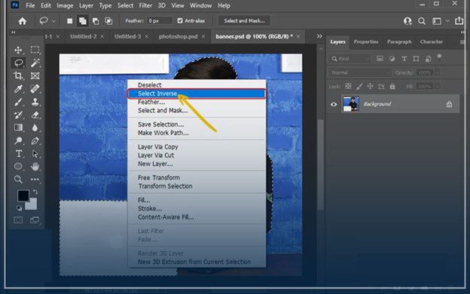Select the Crop tool
The width and height of the screenshot is (470, 294).
pos(18,76)
